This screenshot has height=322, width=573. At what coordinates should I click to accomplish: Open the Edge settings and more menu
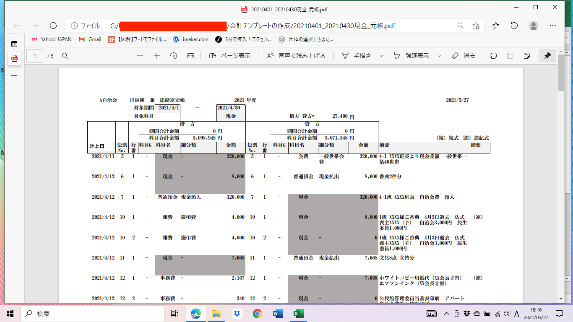(x=552, y=26)
